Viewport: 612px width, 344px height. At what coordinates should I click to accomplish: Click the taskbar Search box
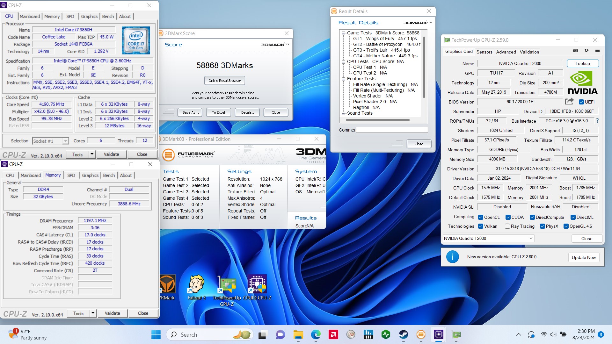coord(209,334)
